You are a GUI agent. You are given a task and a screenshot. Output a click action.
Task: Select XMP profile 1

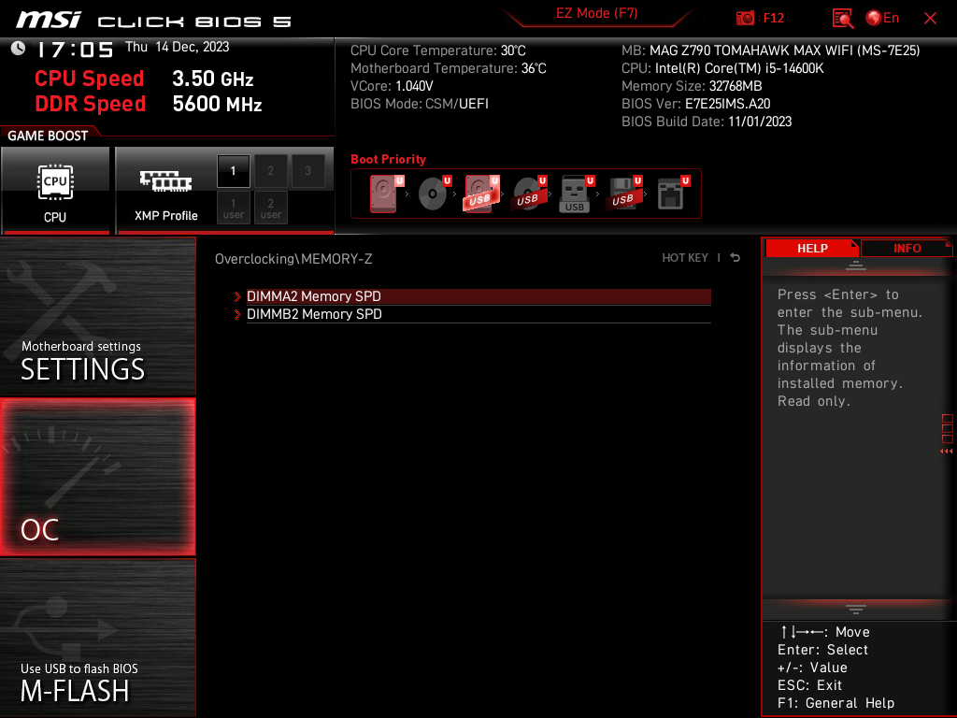coord(233,171)
